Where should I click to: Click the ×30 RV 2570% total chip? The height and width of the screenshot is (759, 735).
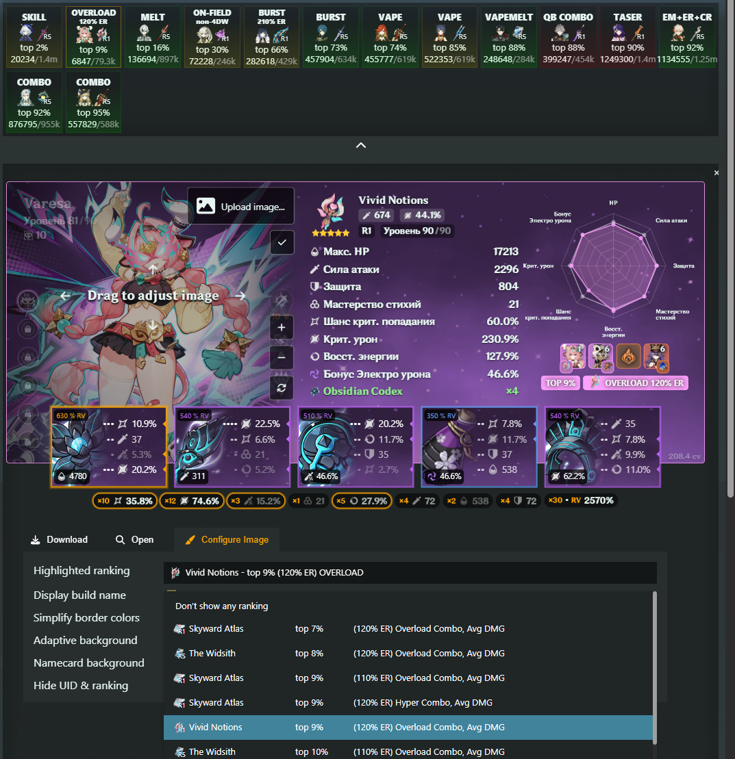pyautogui.click(x=580, y=500)
